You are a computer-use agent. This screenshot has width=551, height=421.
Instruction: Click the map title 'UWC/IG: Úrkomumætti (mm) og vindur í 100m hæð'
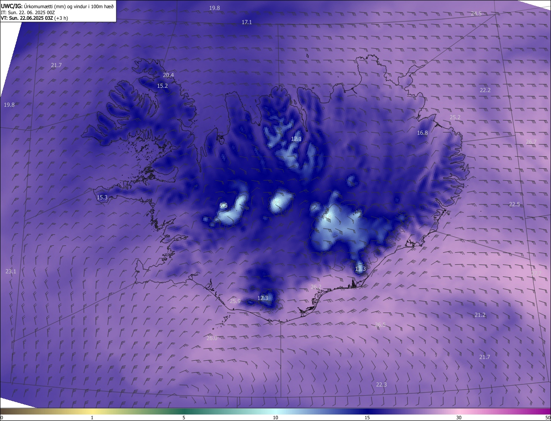57,6
